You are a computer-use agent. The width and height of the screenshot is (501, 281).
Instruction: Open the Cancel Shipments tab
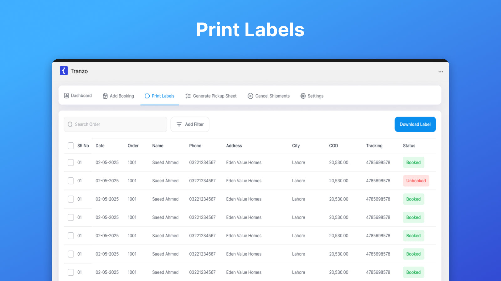pos(269,96)
